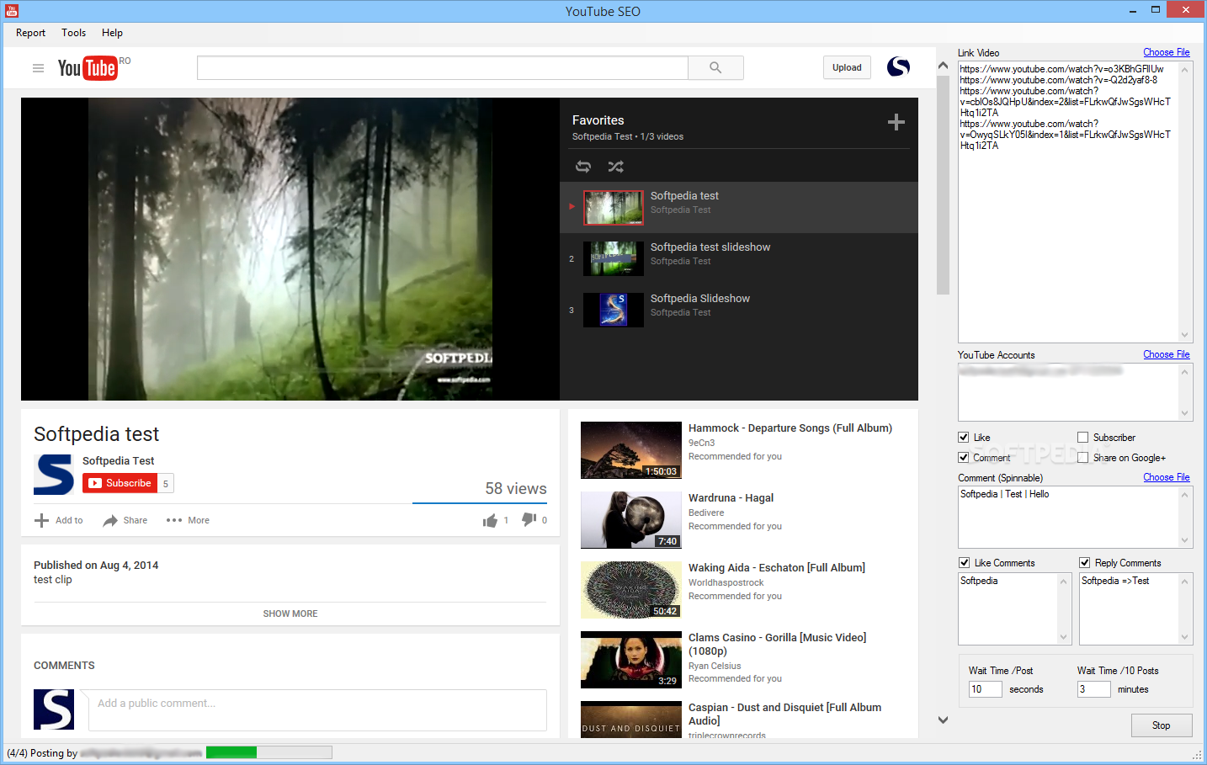1207x765 pixels.
Task: Open the Report menu
Action: [30, 33]
